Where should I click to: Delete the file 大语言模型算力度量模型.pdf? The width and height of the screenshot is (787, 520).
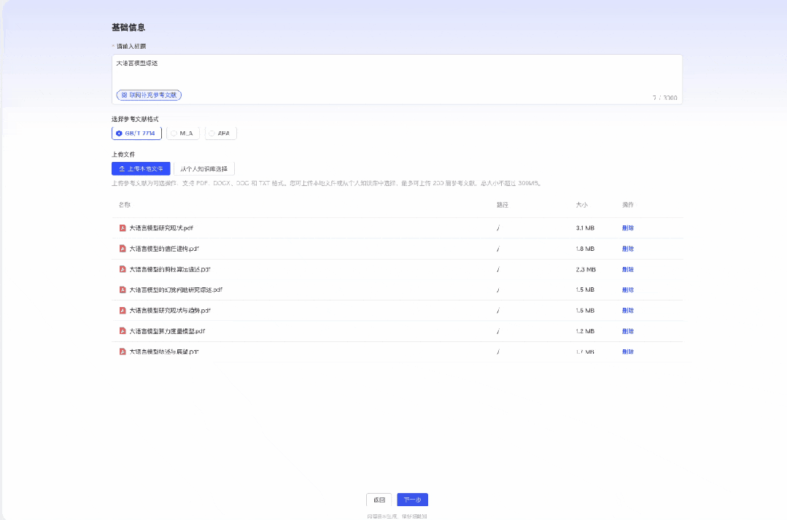pyautogui.click(x=628, y=331)
